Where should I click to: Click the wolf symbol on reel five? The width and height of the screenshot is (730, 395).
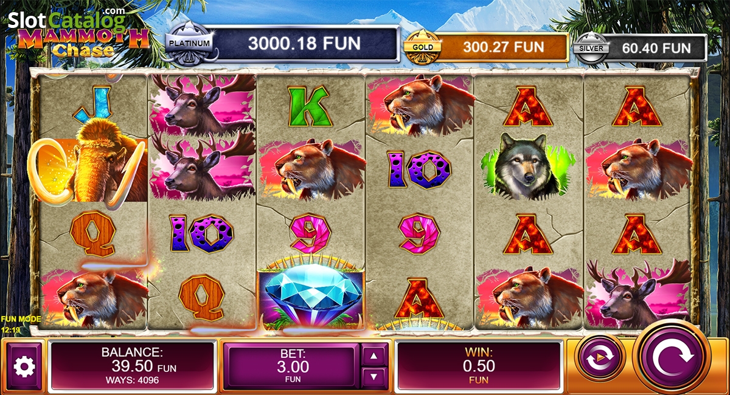pyautogui.click(x=529, y=165)
